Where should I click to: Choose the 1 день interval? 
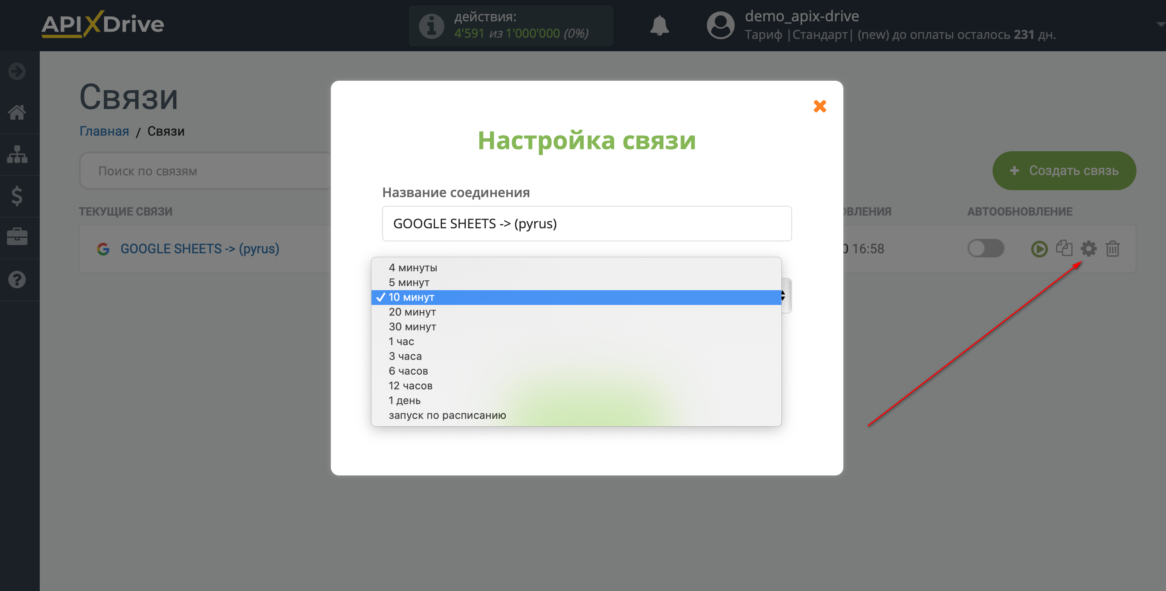coord(576,400)
